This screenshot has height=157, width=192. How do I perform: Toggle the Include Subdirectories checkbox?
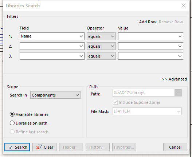(115, 102)
